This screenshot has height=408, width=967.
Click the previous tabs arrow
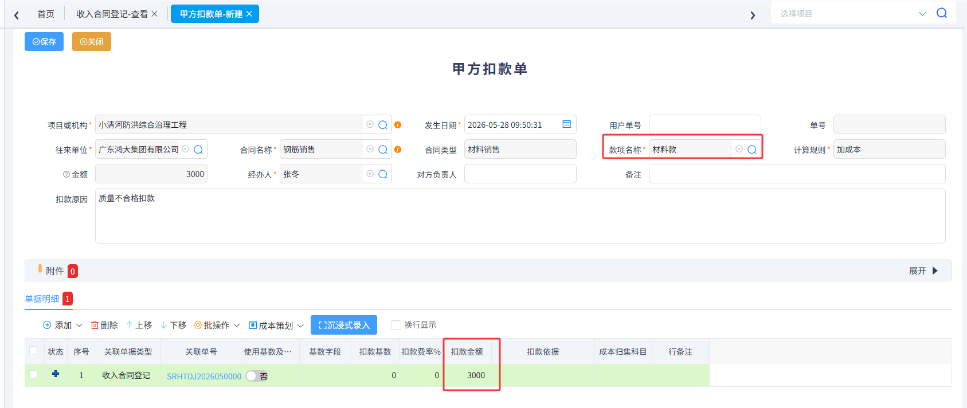pyautogui.click(x=17, y=15)
